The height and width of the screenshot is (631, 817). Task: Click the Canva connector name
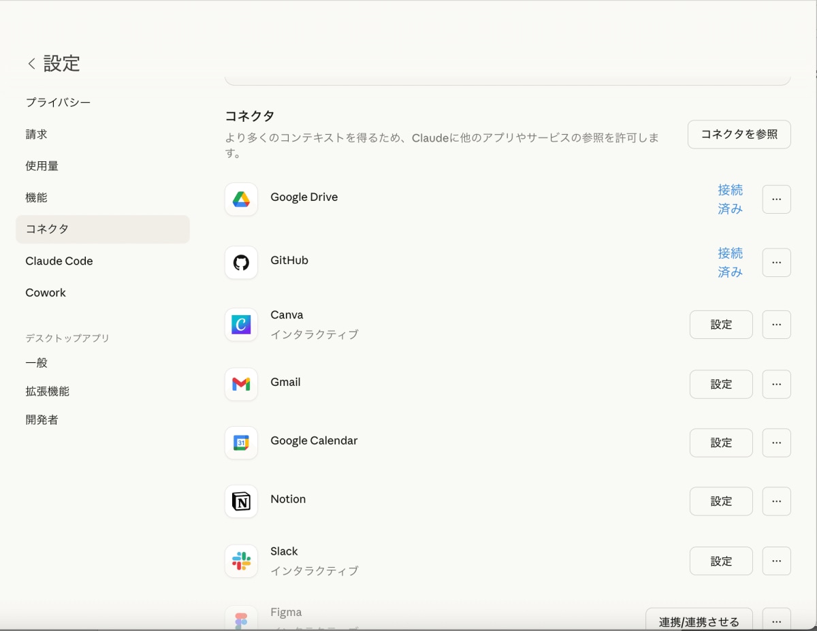(287, 315)
